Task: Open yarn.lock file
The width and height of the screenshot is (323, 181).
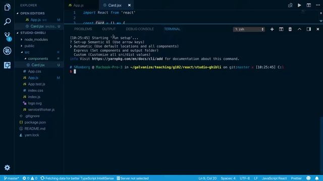Action: coord(31,135)
